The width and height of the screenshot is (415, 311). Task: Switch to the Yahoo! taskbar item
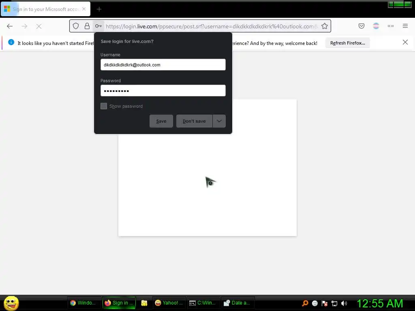169,303
